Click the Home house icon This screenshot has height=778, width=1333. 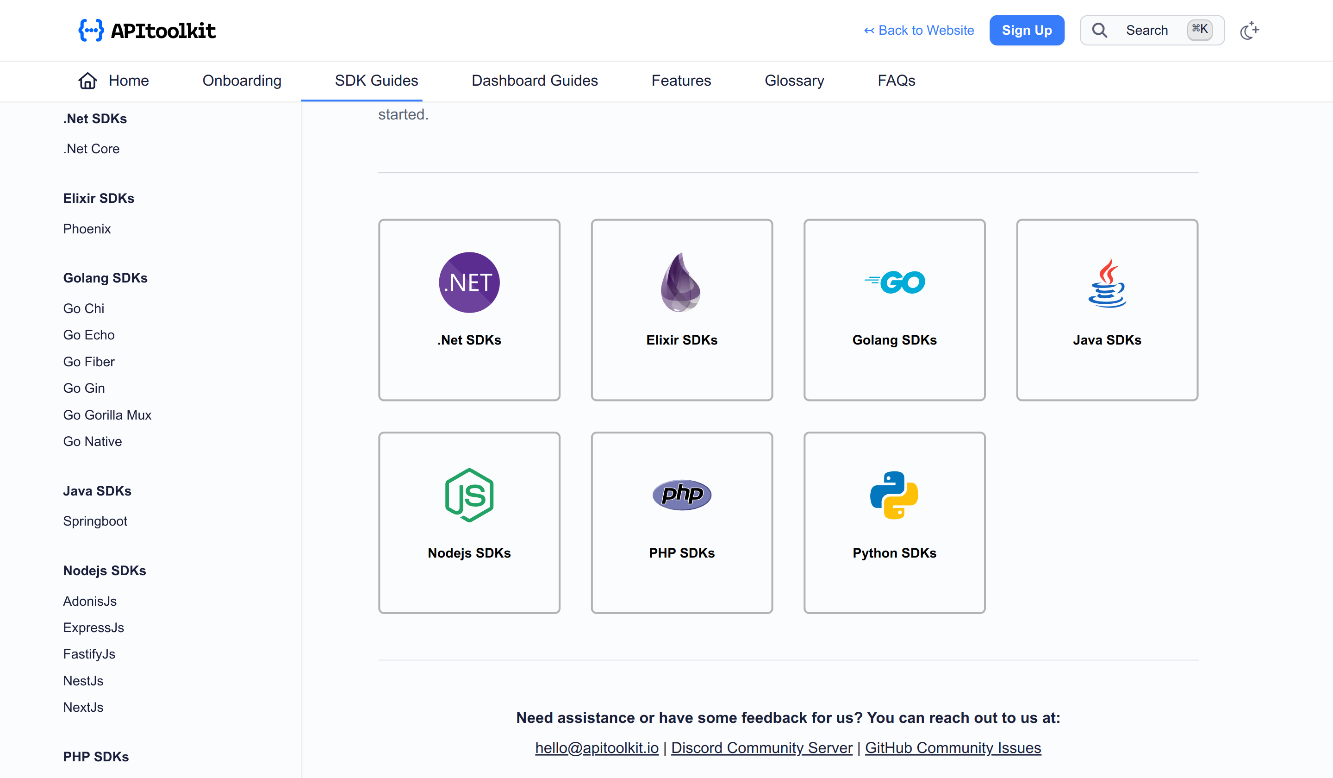point(88,81)
